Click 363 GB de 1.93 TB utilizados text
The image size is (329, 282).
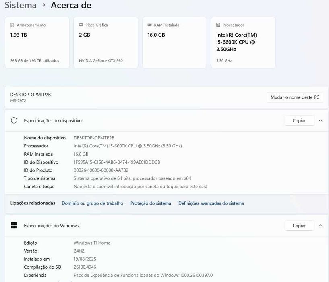(35, 61)
